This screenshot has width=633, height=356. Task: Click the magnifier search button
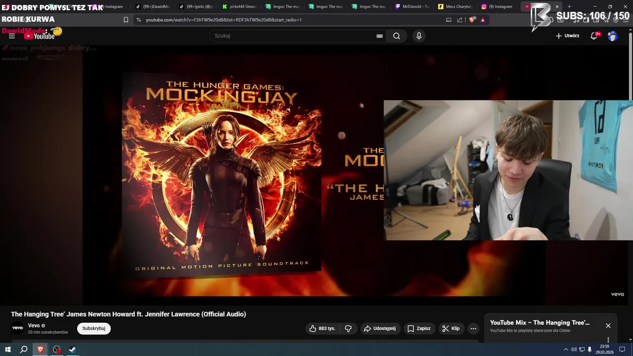coord(397,36)
